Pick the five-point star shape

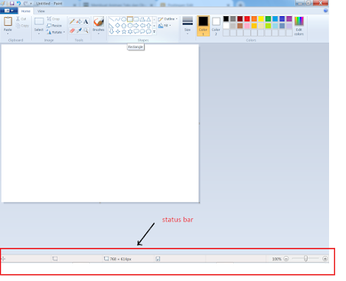tap(124, 32)
